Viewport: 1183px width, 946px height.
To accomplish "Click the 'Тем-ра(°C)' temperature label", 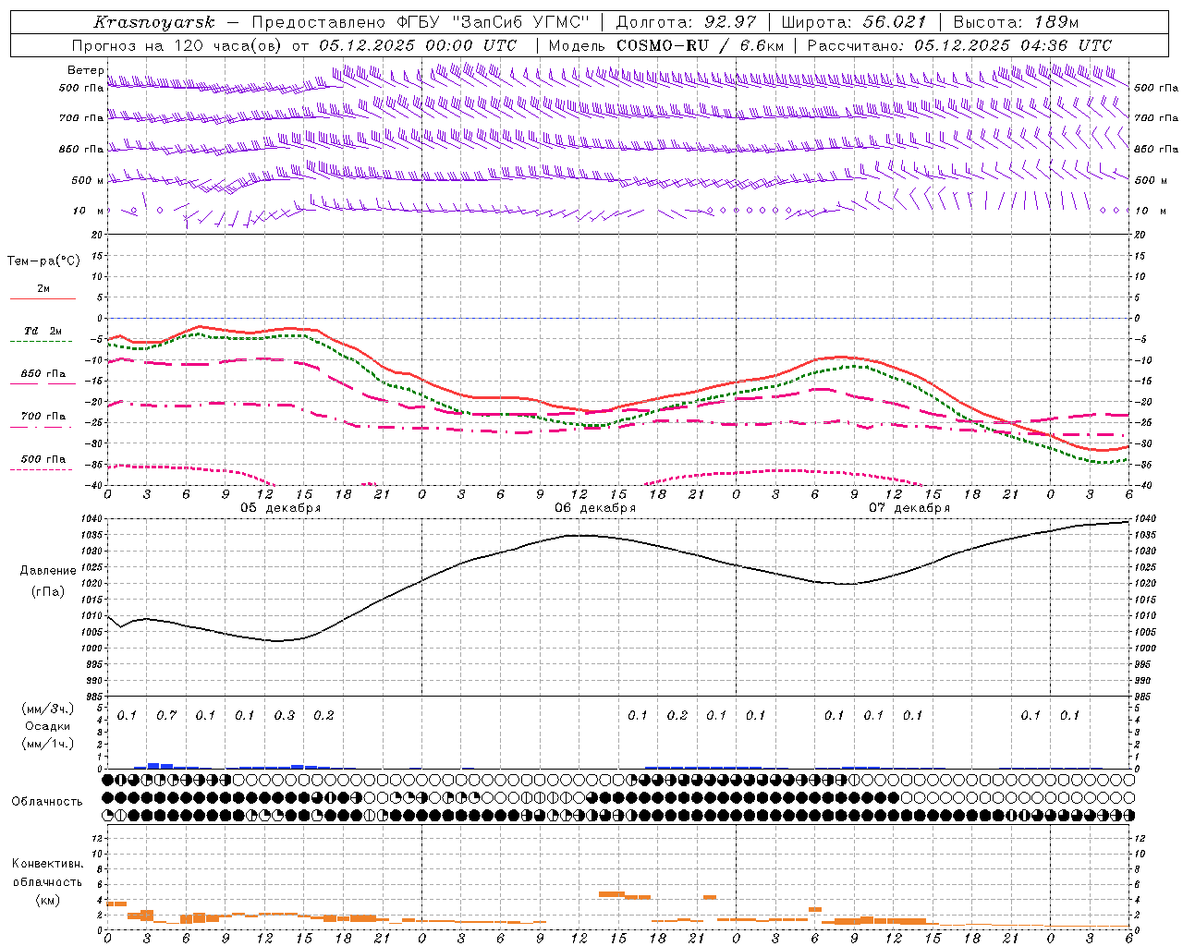I will pos(43,261).
